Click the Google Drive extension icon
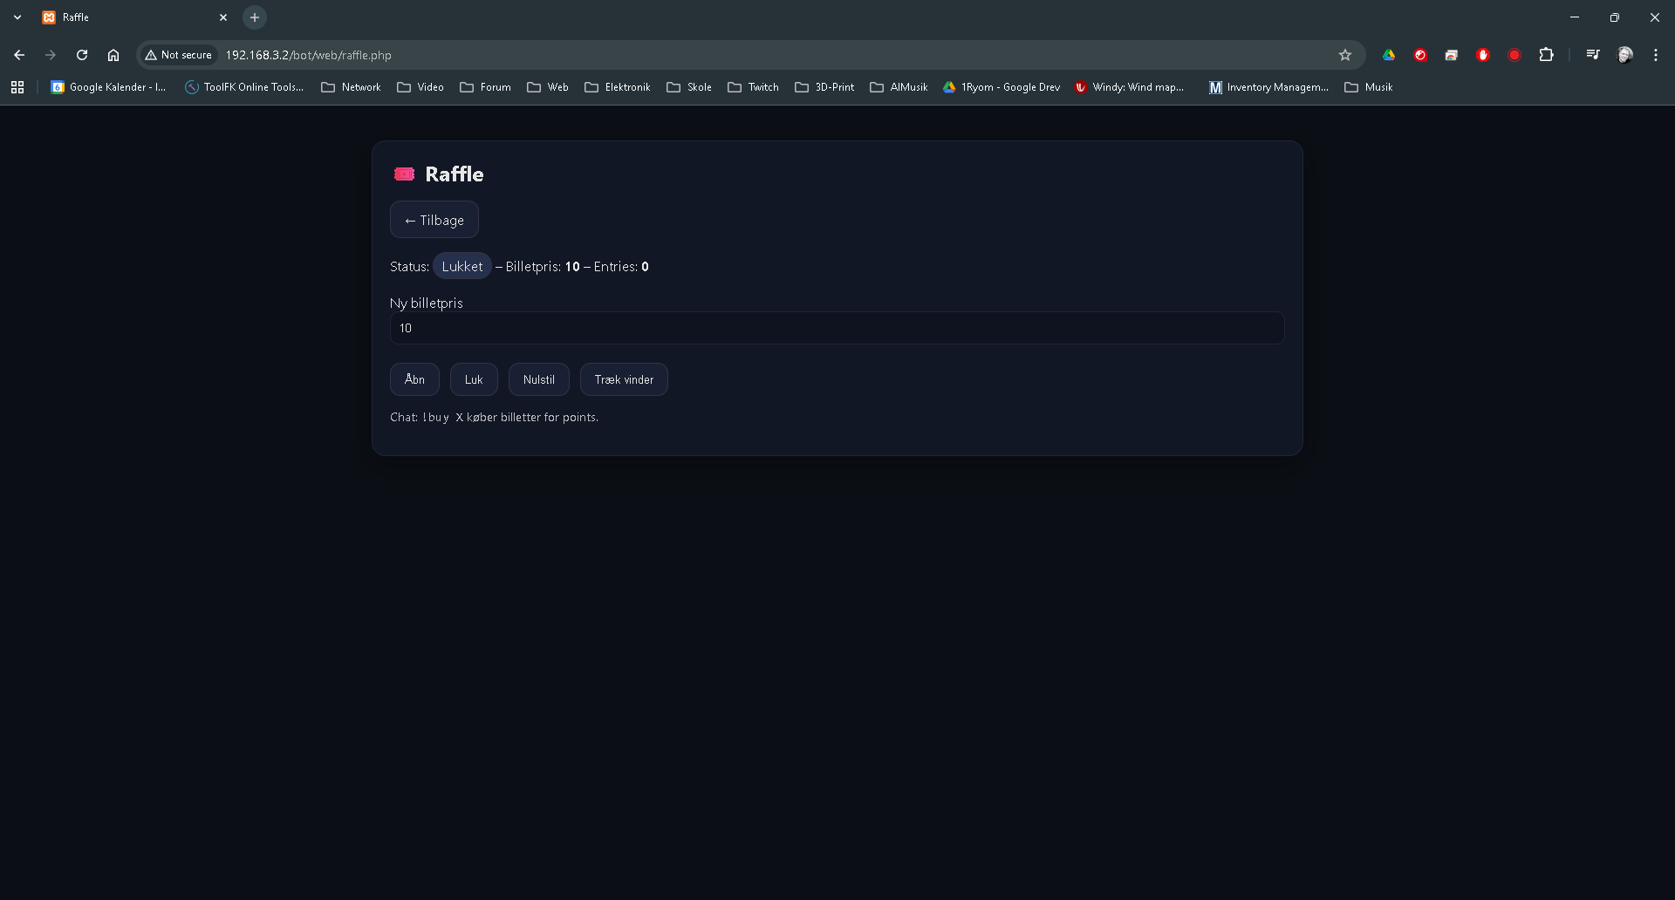The height and width of the screenshot is (900, 1675). (1389, 55)
